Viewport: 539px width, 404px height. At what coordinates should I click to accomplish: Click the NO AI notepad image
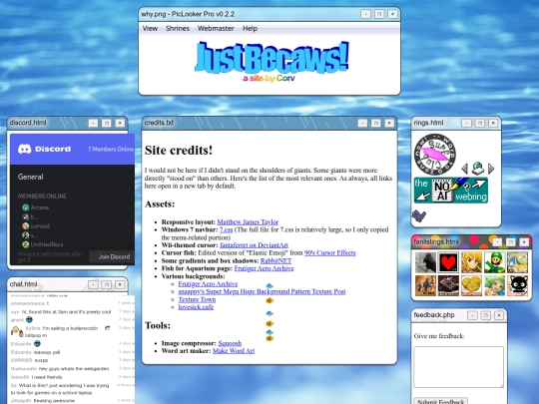pos(442,191)
